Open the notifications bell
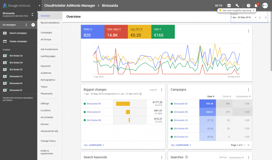 256,6
